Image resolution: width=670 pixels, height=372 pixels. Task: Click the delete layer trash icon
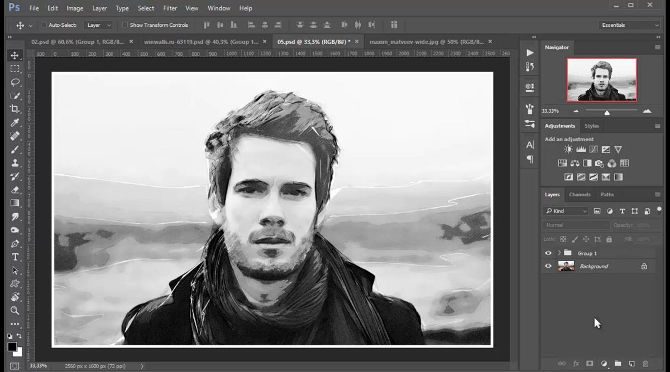pos(645,364)
